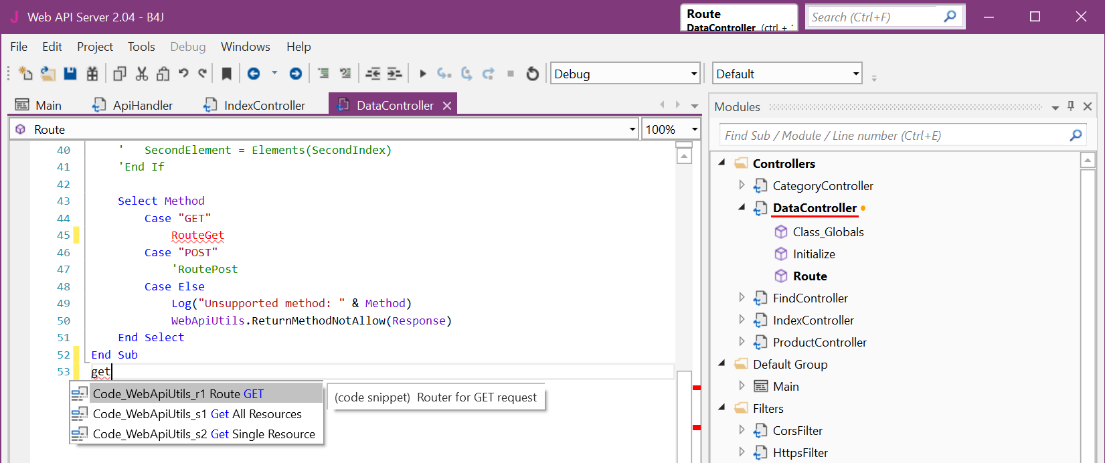Pin the Modules panel
This screenshot has width=1105, height=463.
(x=1071, y=106)
